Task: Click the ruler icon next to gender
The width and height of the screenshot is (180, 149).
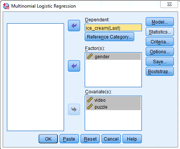Action: (x=90, y=56)
